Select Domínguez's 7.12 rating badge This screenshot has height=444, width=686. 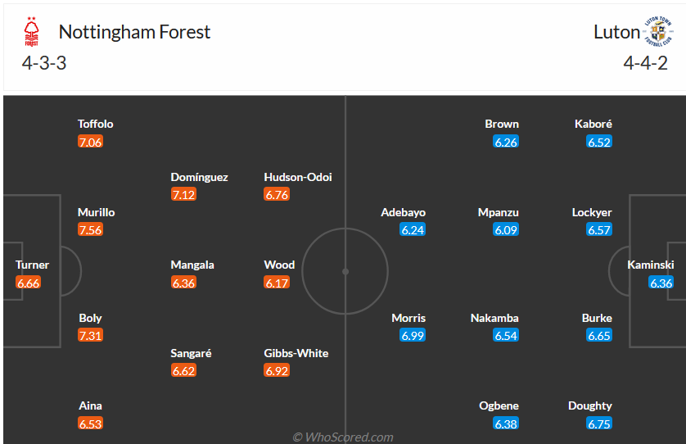[183, 195]
